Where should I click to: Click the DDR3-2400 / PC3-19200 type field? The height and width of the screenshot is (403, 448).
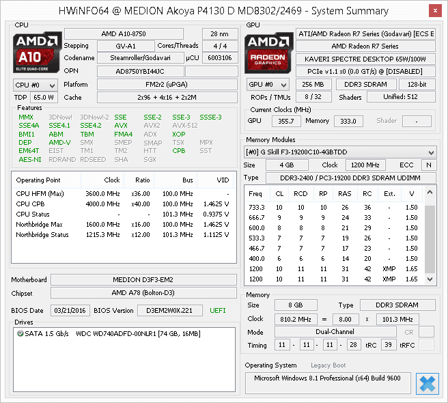point(351,178)
